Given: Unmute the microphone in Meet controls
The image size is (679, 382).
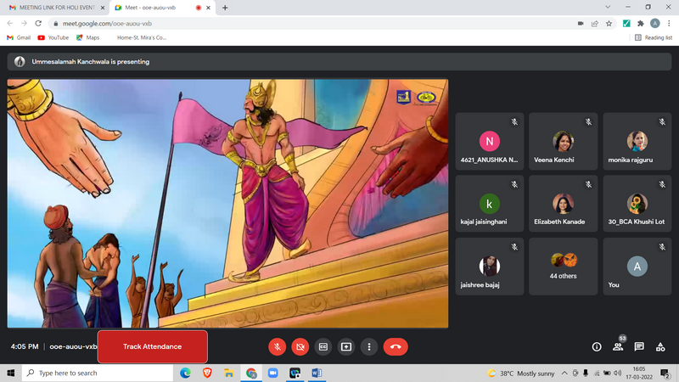Looking at the screenshot, I should (x=278, y=347).
